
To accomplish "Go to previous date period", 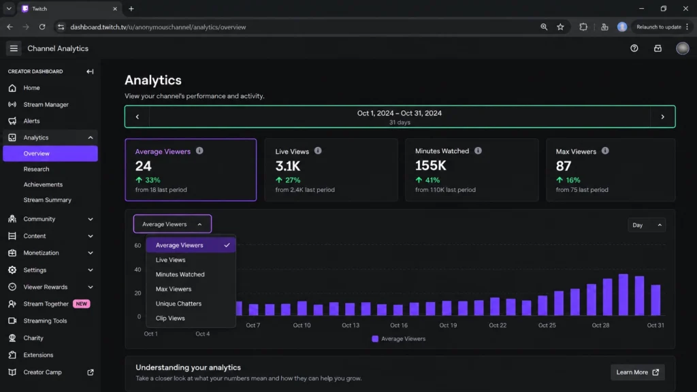I will (137, 117).
